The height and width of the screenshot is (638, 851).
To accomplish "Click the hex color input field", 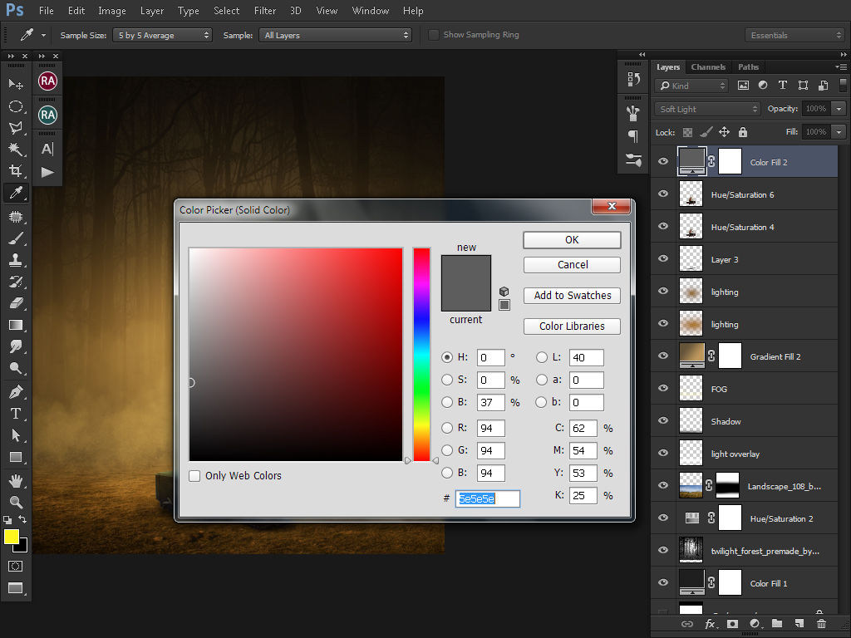I will pyautogui.click(x=488, y=498).
